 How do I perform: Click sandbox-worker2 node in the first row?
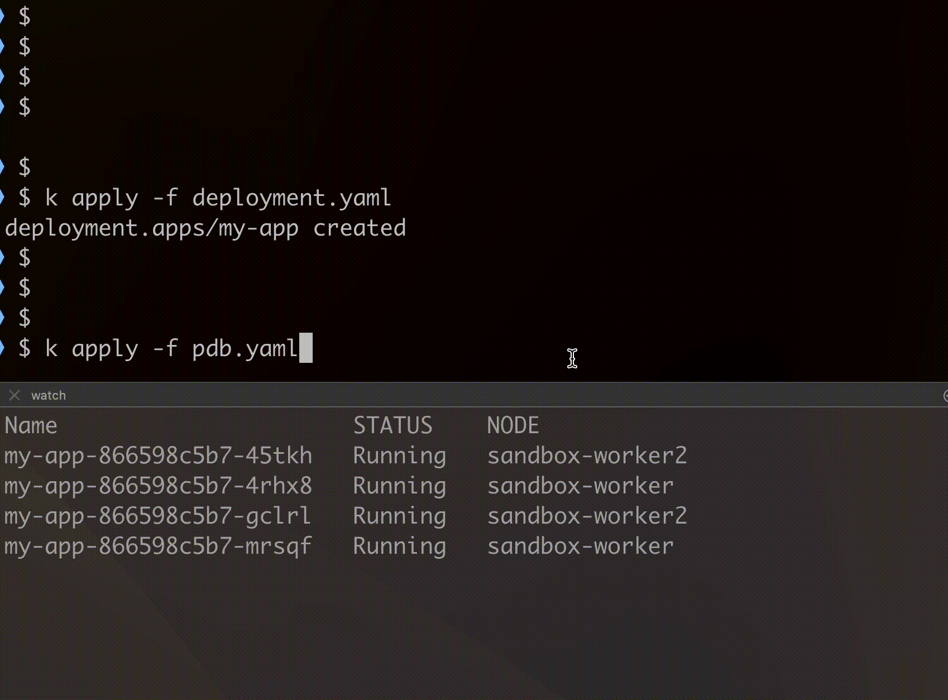point(586,456)
